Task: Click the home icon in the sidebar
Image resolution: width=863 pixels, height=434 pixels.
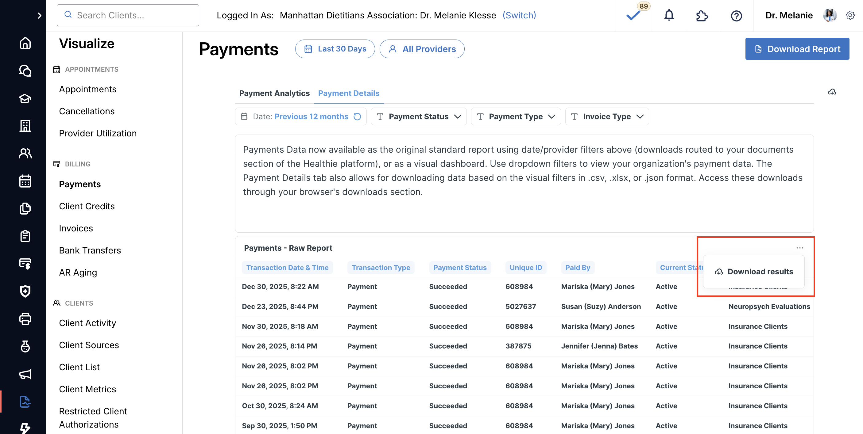Action: 25,43
